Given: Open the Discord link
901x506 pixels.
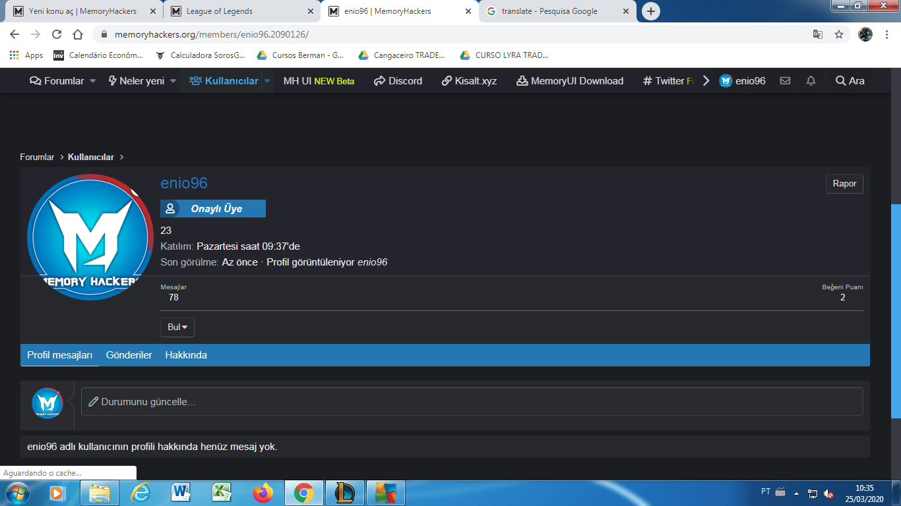Looking at the screenshot, I should click(x=398, y=81).
